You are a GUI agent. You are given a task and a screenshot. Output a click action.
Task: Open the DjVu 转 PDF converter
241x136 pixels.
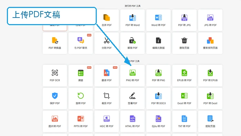(158, 122)
